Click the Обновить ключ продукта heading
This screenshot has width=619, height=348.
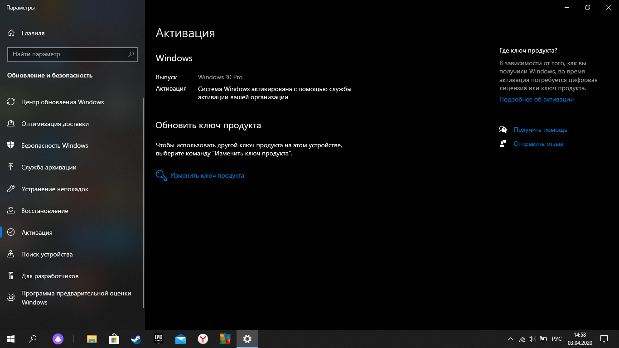pos(208,125)
